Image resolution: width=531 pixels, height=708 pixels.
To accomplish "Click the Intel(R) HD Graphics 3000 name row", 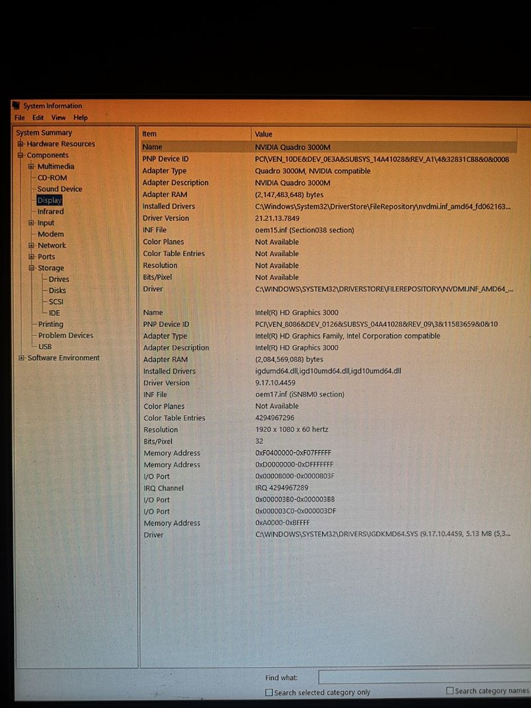I will 297,313.
